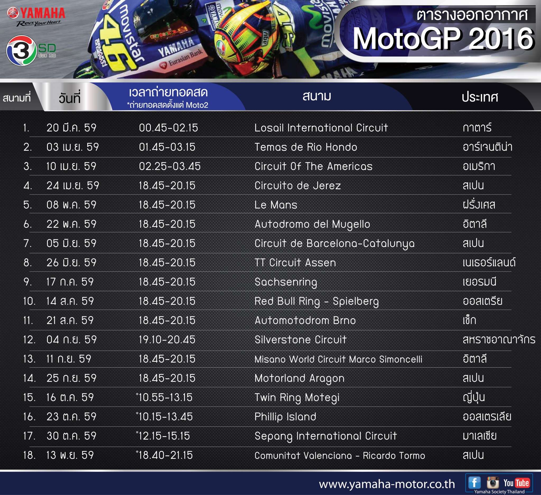Click the เวลาถ่ายทอดสด column header
This screenshot has height=495, width=541.
pos(168,92)
